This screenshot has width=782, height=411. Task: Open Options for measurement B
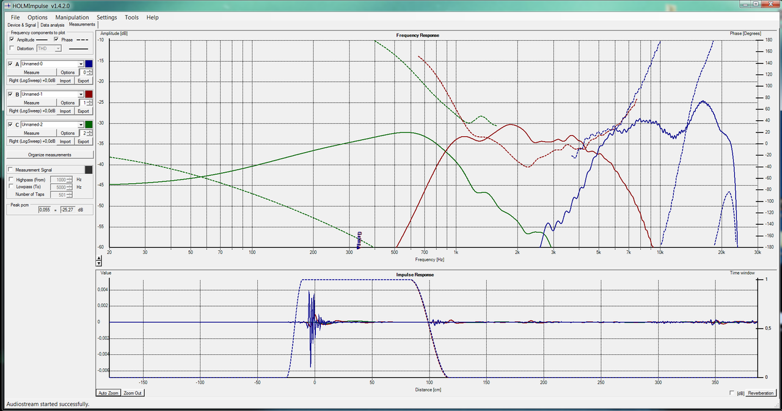pos(68,103)
